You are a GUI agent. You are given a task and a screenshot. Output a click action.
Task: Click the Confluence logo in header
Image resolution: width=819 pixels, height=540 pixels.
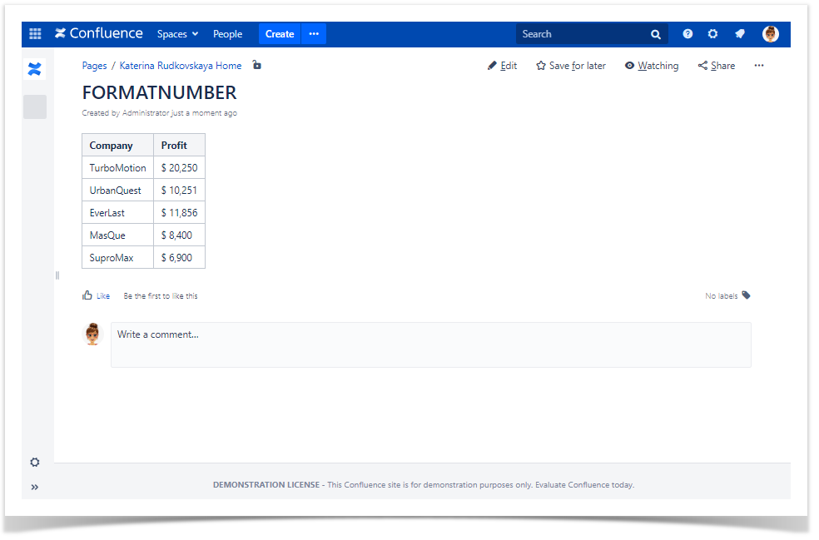click(x=99, y=34)
